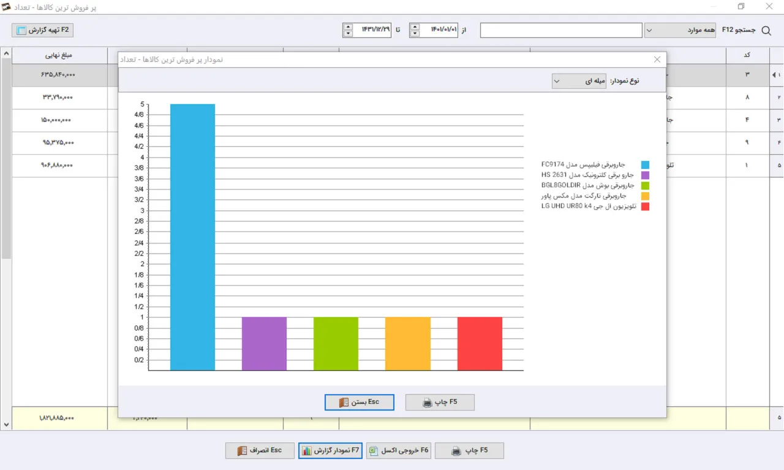Select the cell with amount 635,840,000
Viewport: 784px width, 470px height.
(59, 75)
